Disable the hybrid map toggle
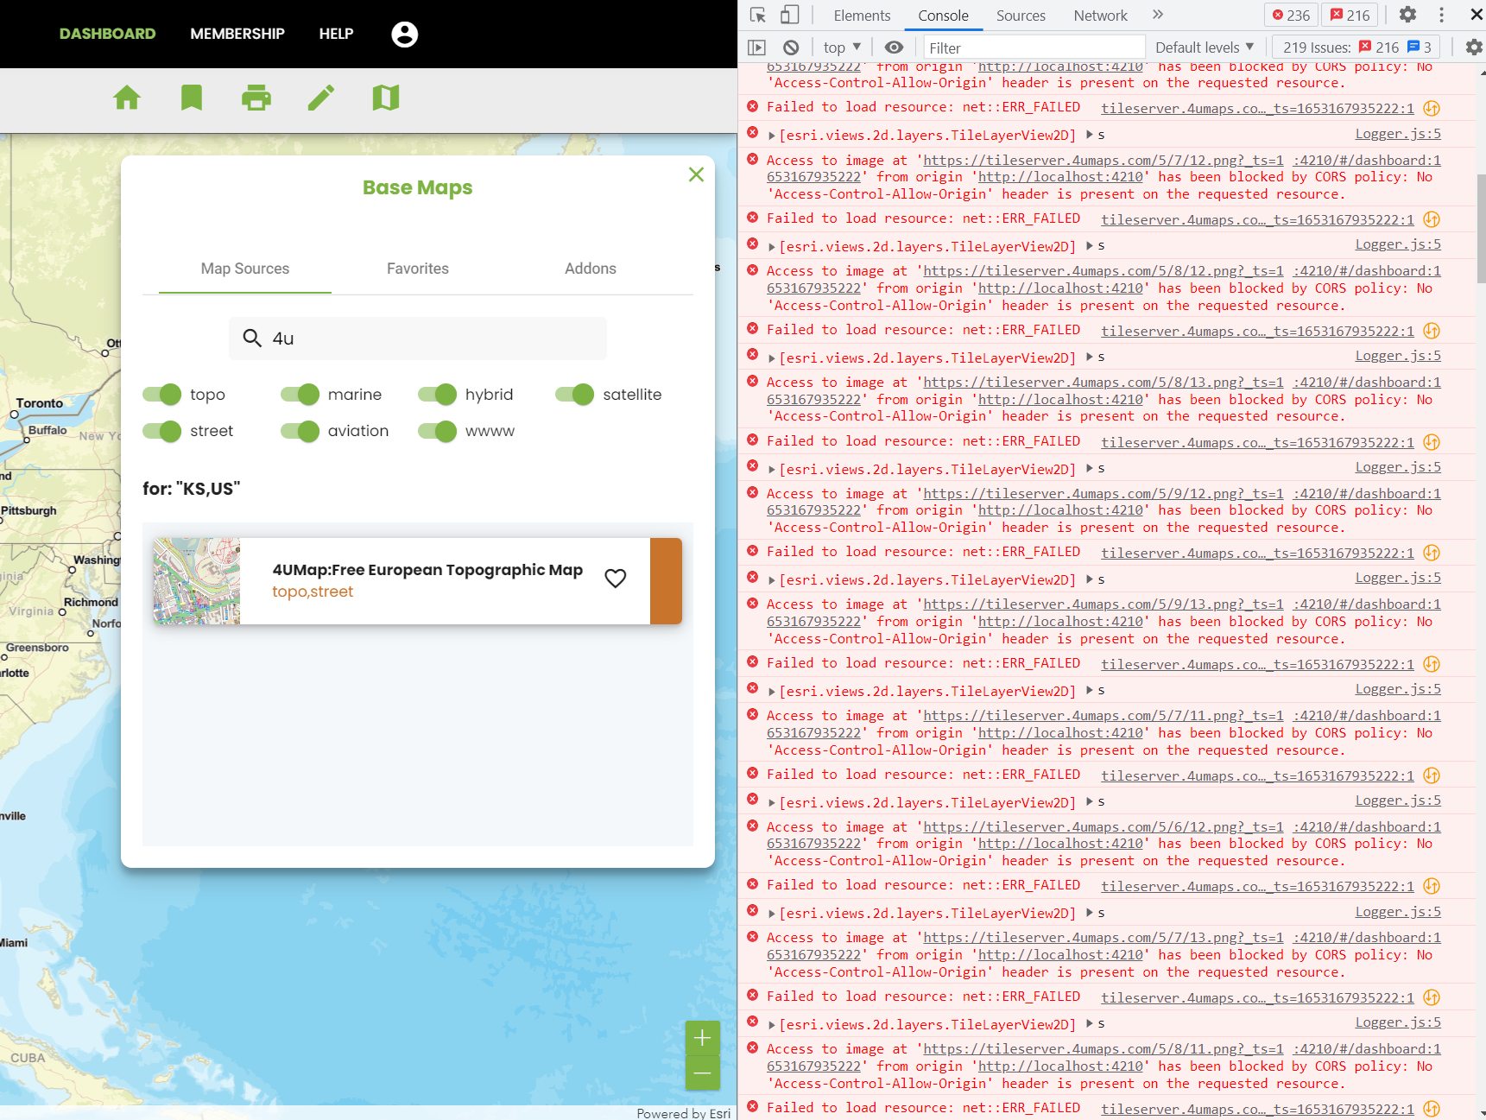 [x=438, y=395]
